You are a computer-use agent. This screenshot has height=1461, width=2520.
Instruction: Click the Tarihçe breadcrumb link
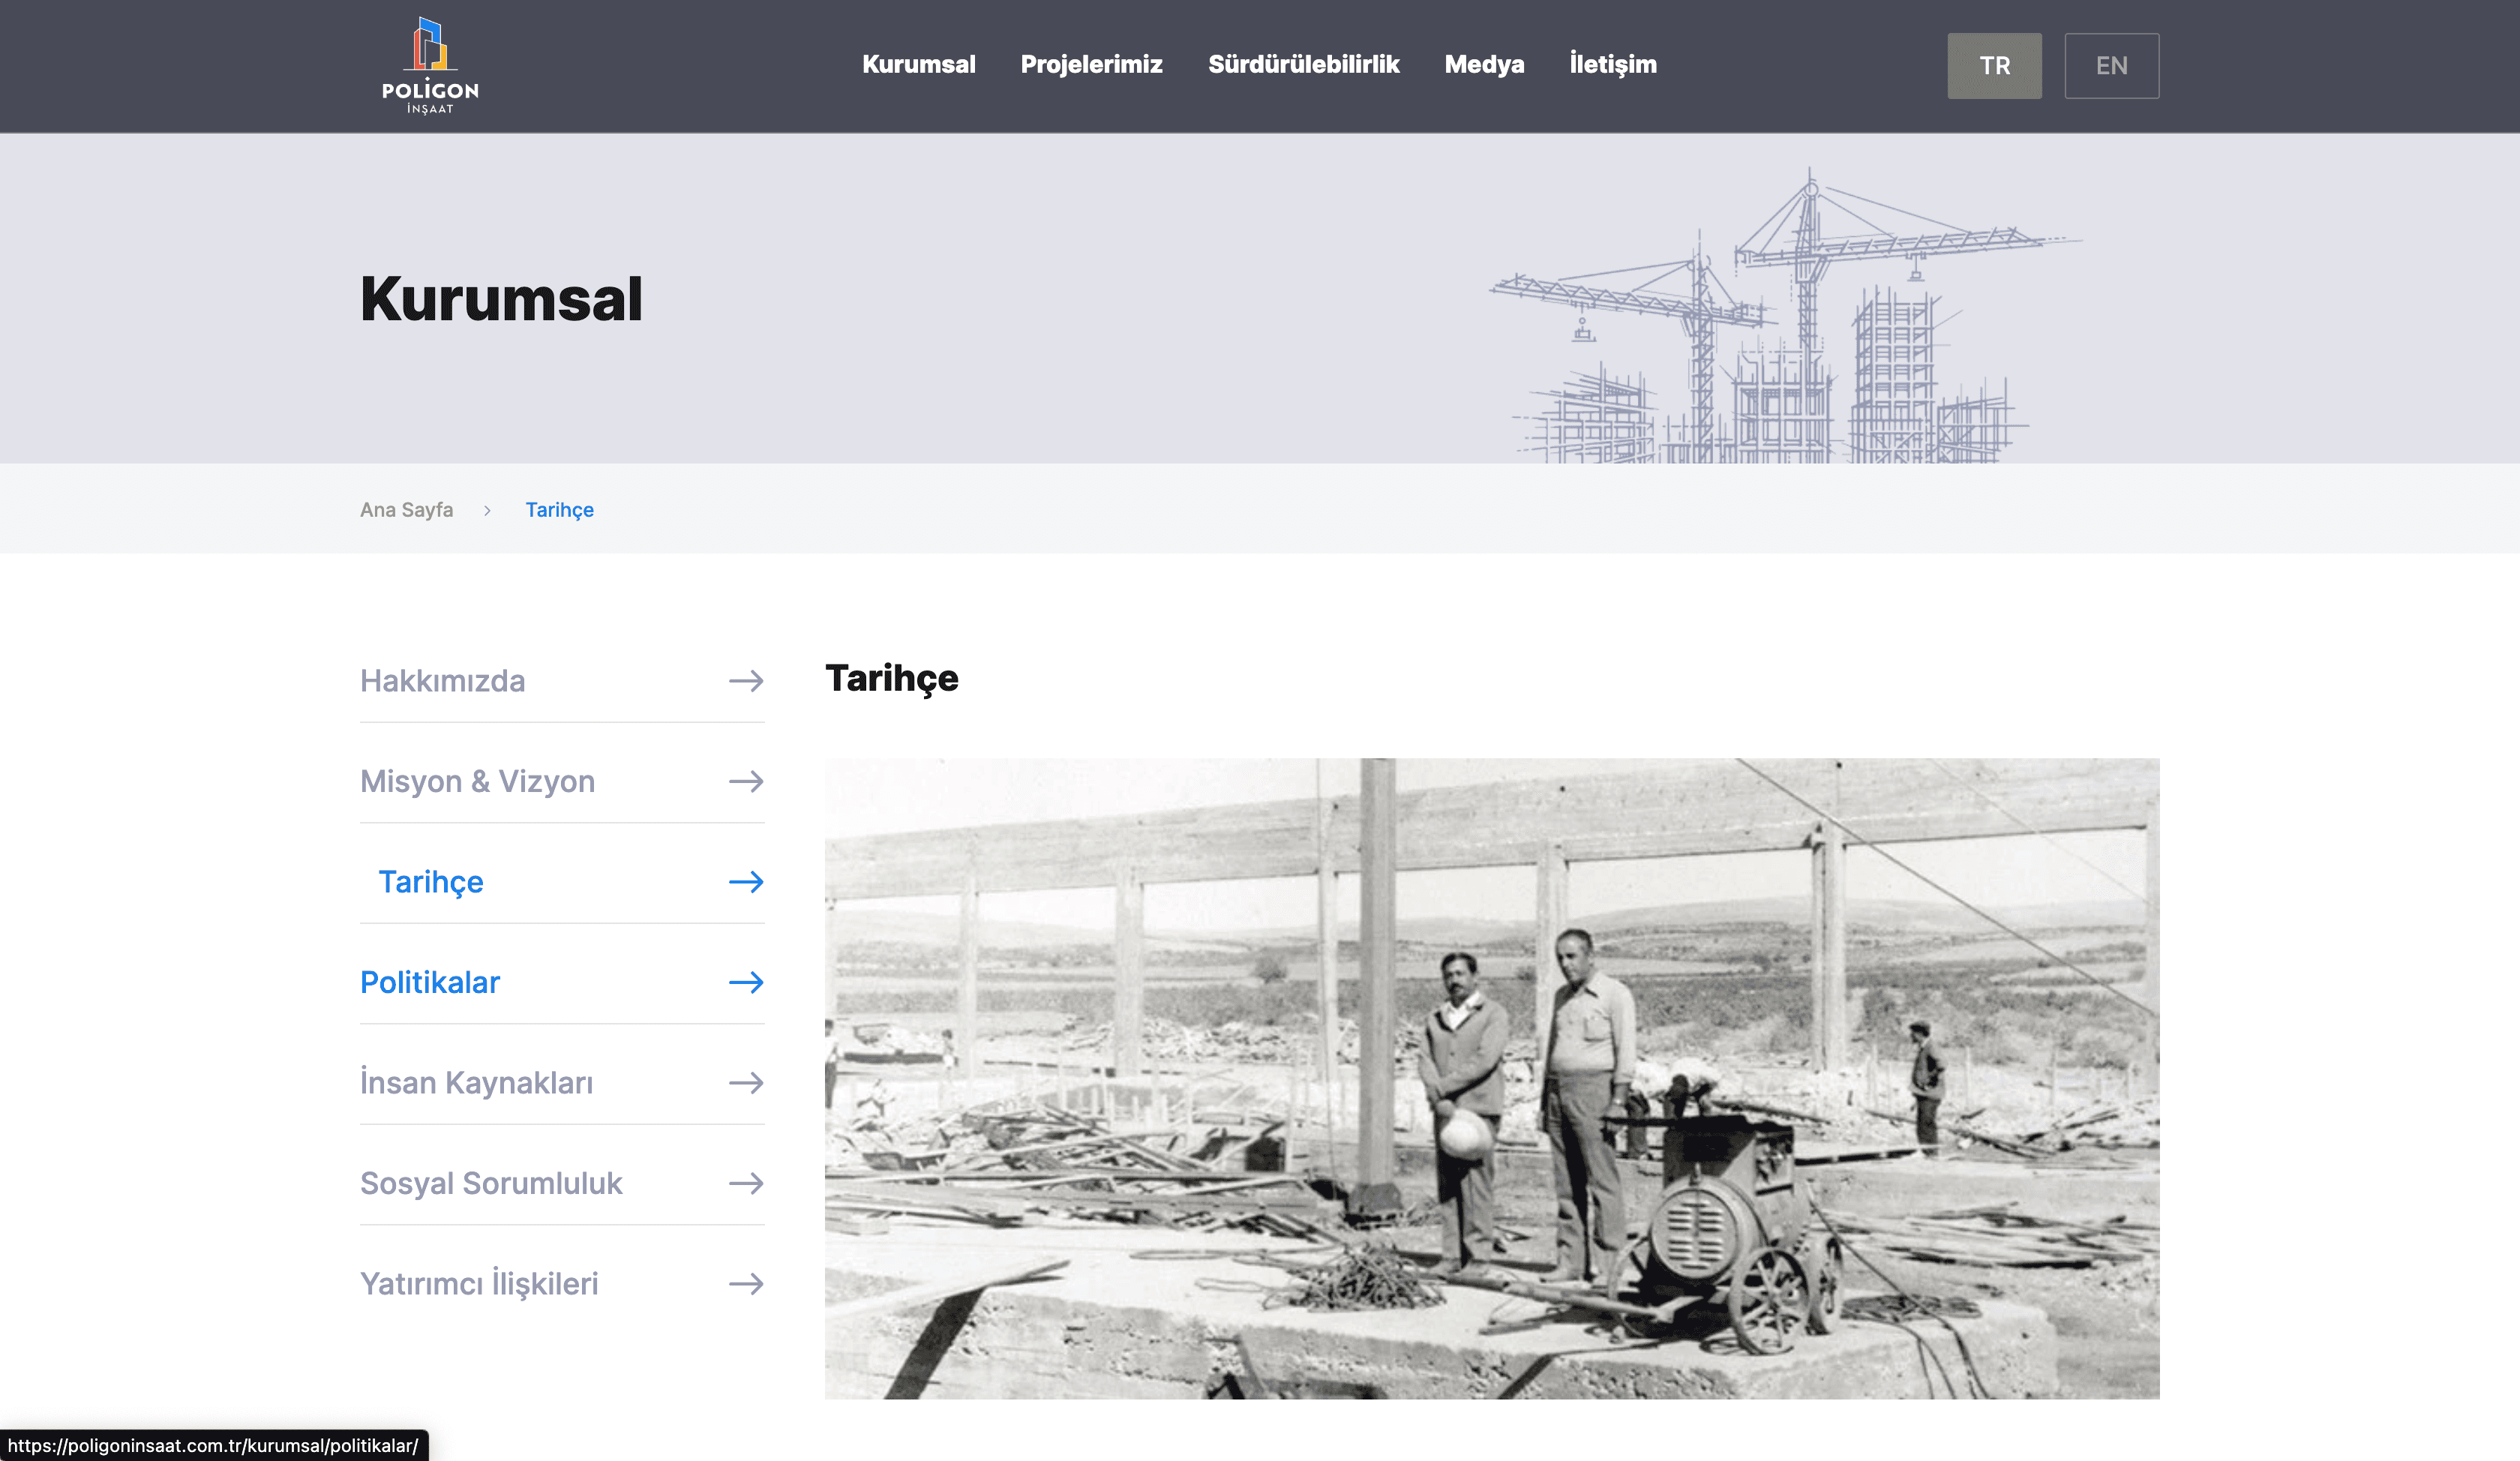coord(559,510)
